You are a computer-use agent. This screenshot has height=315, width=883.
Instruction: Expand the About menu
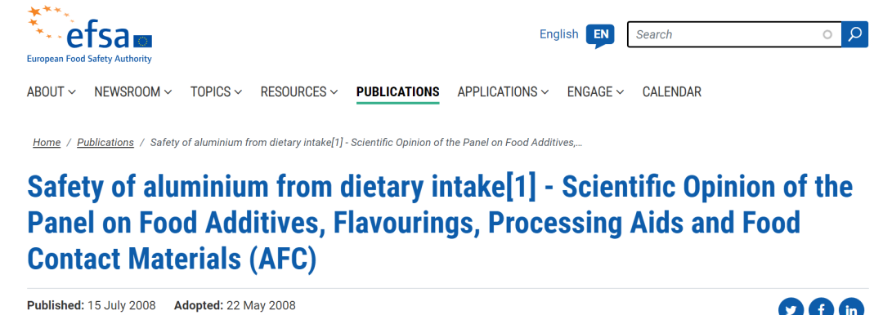click(x=52, y=91)
